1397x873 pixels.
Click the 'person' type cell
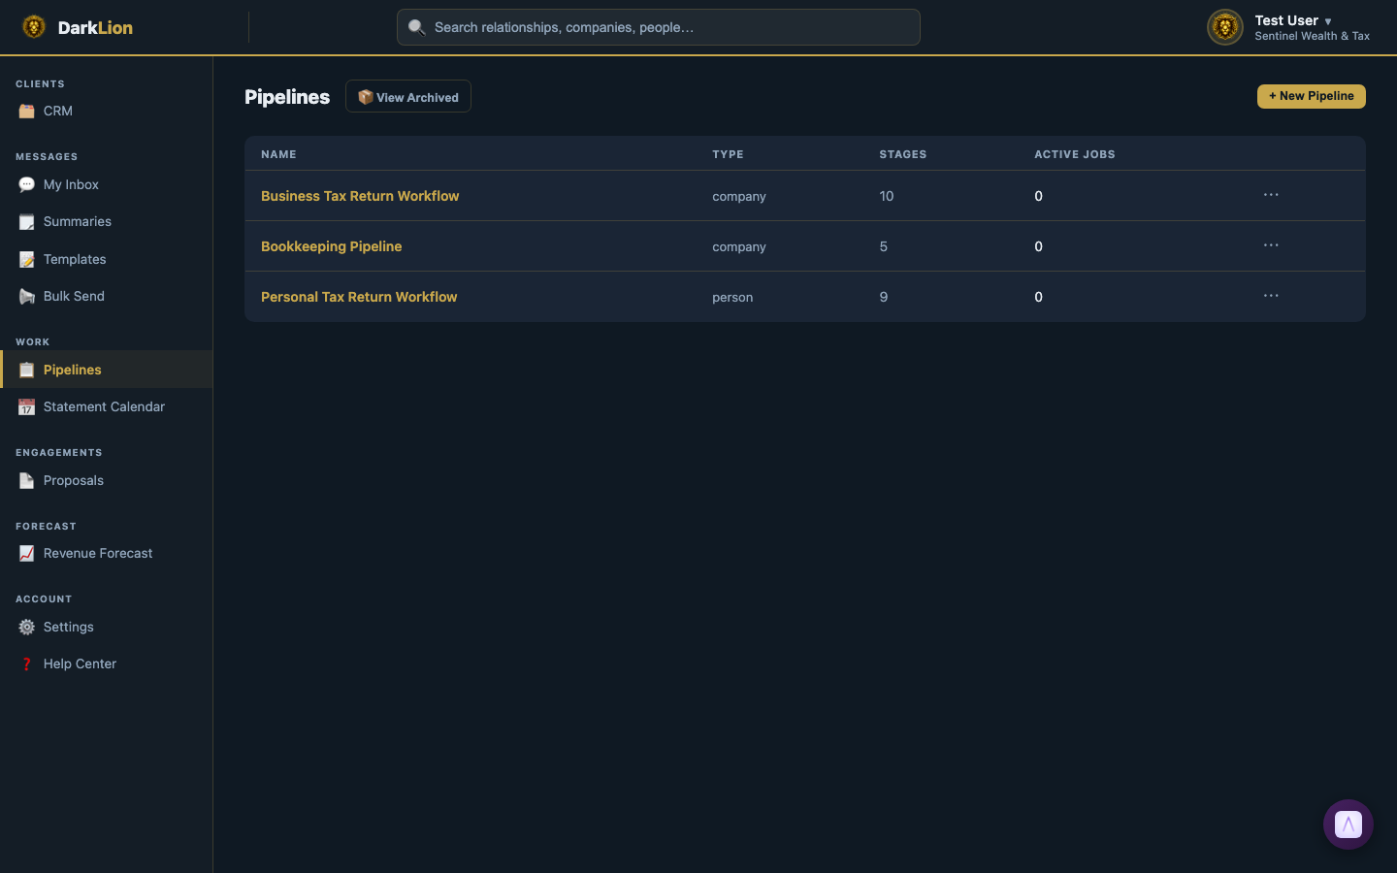pyautogui.click(x=732, y=297)
